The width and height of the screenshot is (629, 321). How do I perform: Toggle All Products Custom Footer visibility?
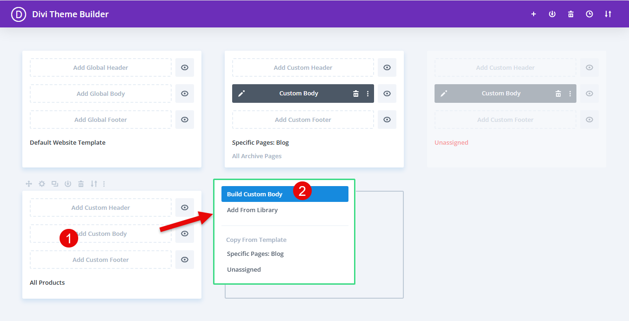(185, 260)
